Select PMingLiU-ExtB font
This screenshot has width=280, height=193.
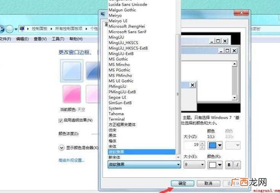click(x=122, y=92)
